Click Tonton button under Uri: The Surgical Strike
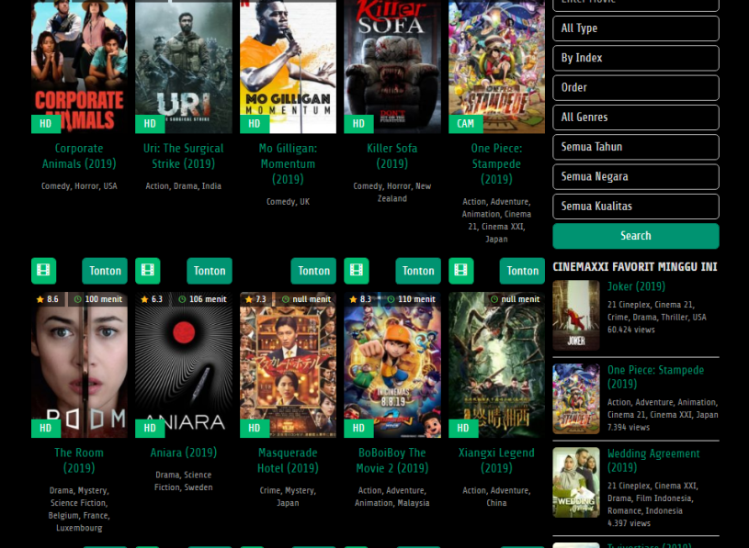 tap(210, 271)
